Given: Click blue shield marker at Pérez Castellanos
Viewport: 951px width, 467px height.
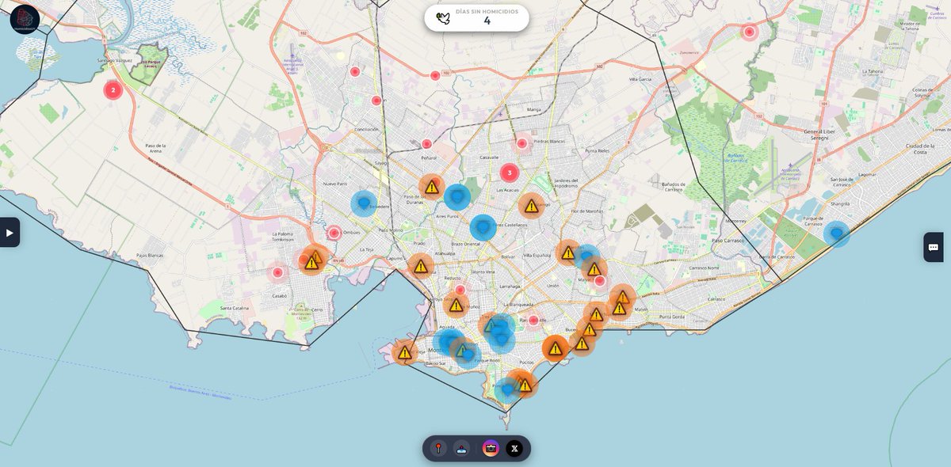Looking at the screenshot, I should [x=483, y=227].
